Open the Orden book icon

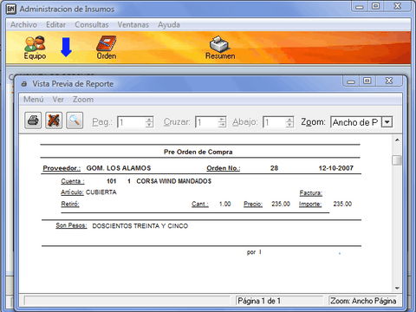pyautogui.click(x=106, y=43)
